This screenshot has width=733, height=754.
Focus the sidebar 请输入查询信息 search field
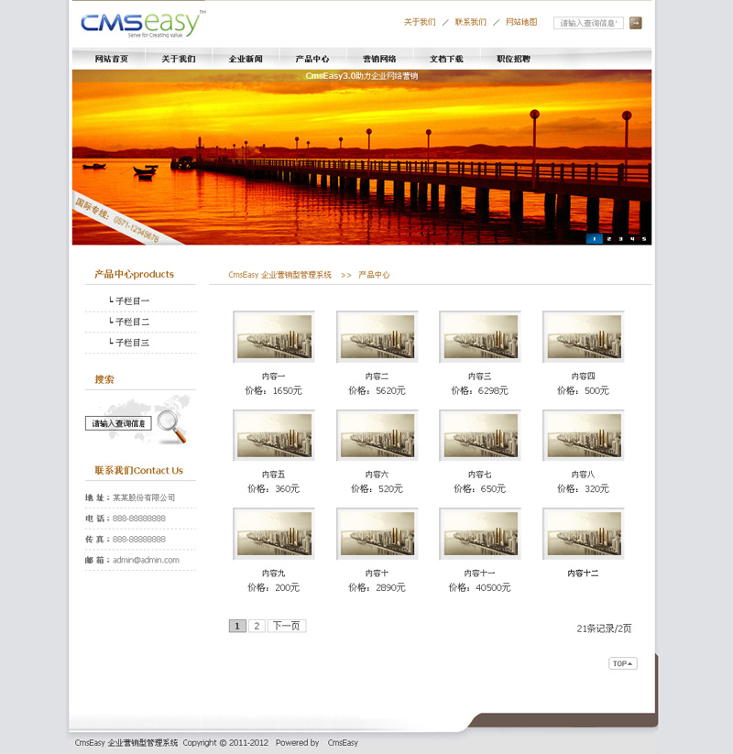tap(118, 423)
